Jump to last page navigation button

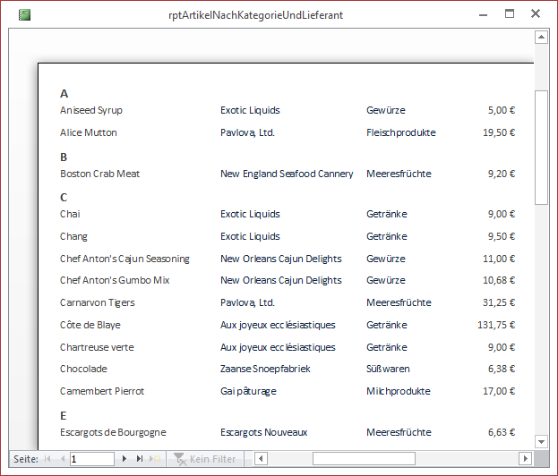140,459
